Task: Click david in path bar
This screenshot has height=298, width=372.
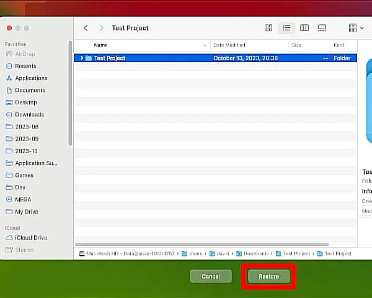Action: (219, 253)
